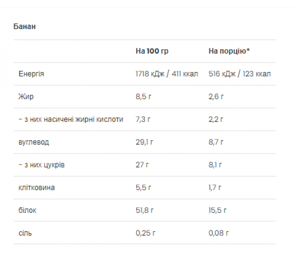Click the клітковина row label
The image size is (294, 272).
[x=37, y=187]
